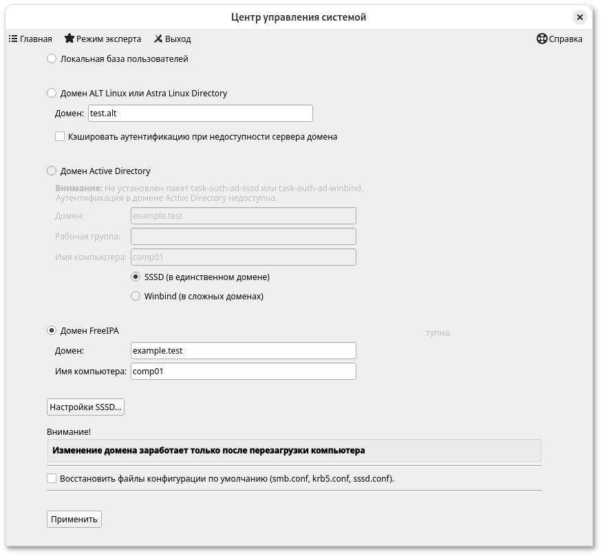Check Восстановить файлы конфигурации по умолчанию
The height and width of the screenshot is (556, 602).
(52, 478)
